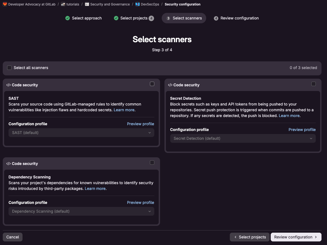The height and width of the screenshot is (245, 327).
Task: Click the tutorials group avatar icon
Action: 63,4
